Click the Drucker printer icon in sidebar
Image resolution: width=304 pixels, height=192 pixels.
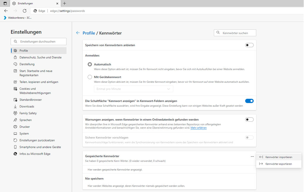click(15, 127)
